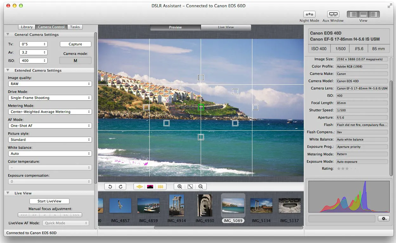Toggle right panel view button
396x243 pixels.
(x=374, y=14)
